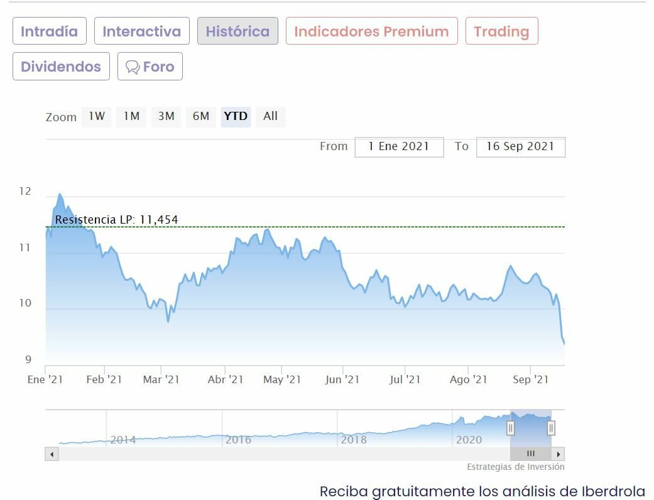The image size is (654, 500).
Task: Edit the To date field
Action: point(520,146)
